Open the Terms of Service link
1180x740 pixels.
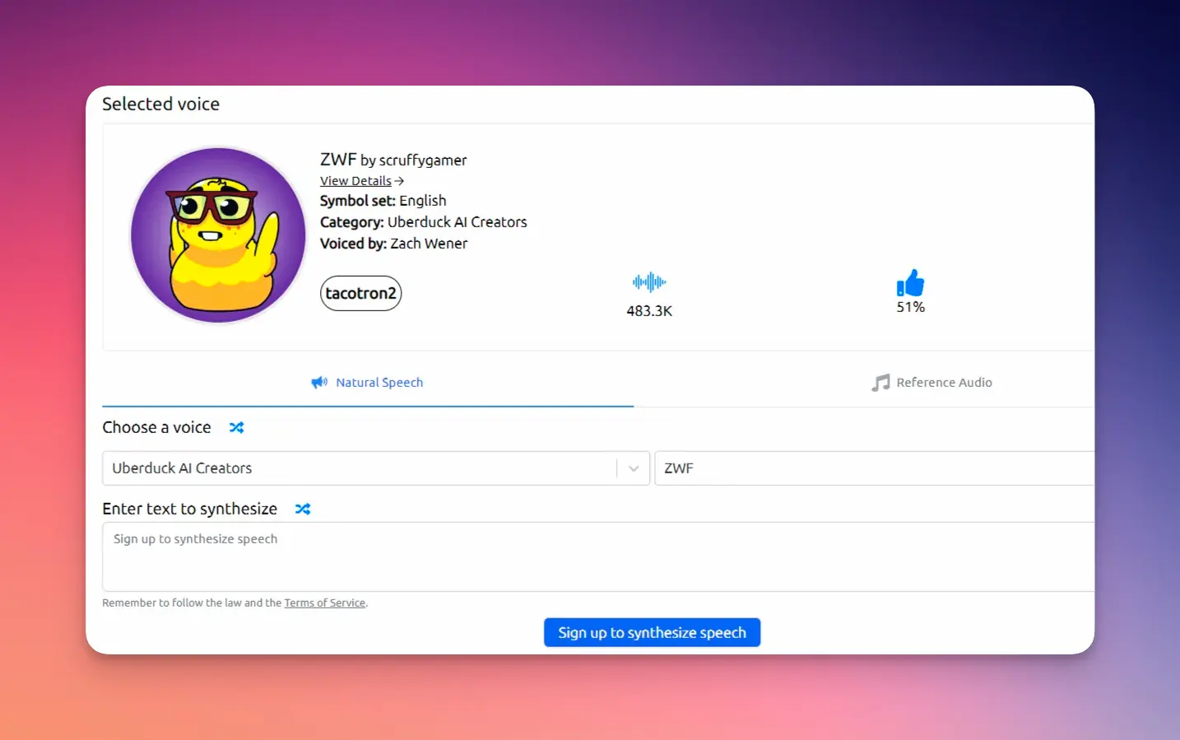325,603
